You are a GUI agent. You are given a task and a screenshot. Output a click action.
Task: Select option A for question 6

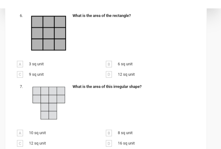[20, 64]
